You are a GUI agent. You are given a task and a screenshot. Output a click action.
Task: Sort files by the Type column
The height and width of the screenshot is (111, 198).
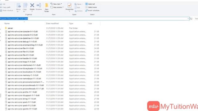71,23
